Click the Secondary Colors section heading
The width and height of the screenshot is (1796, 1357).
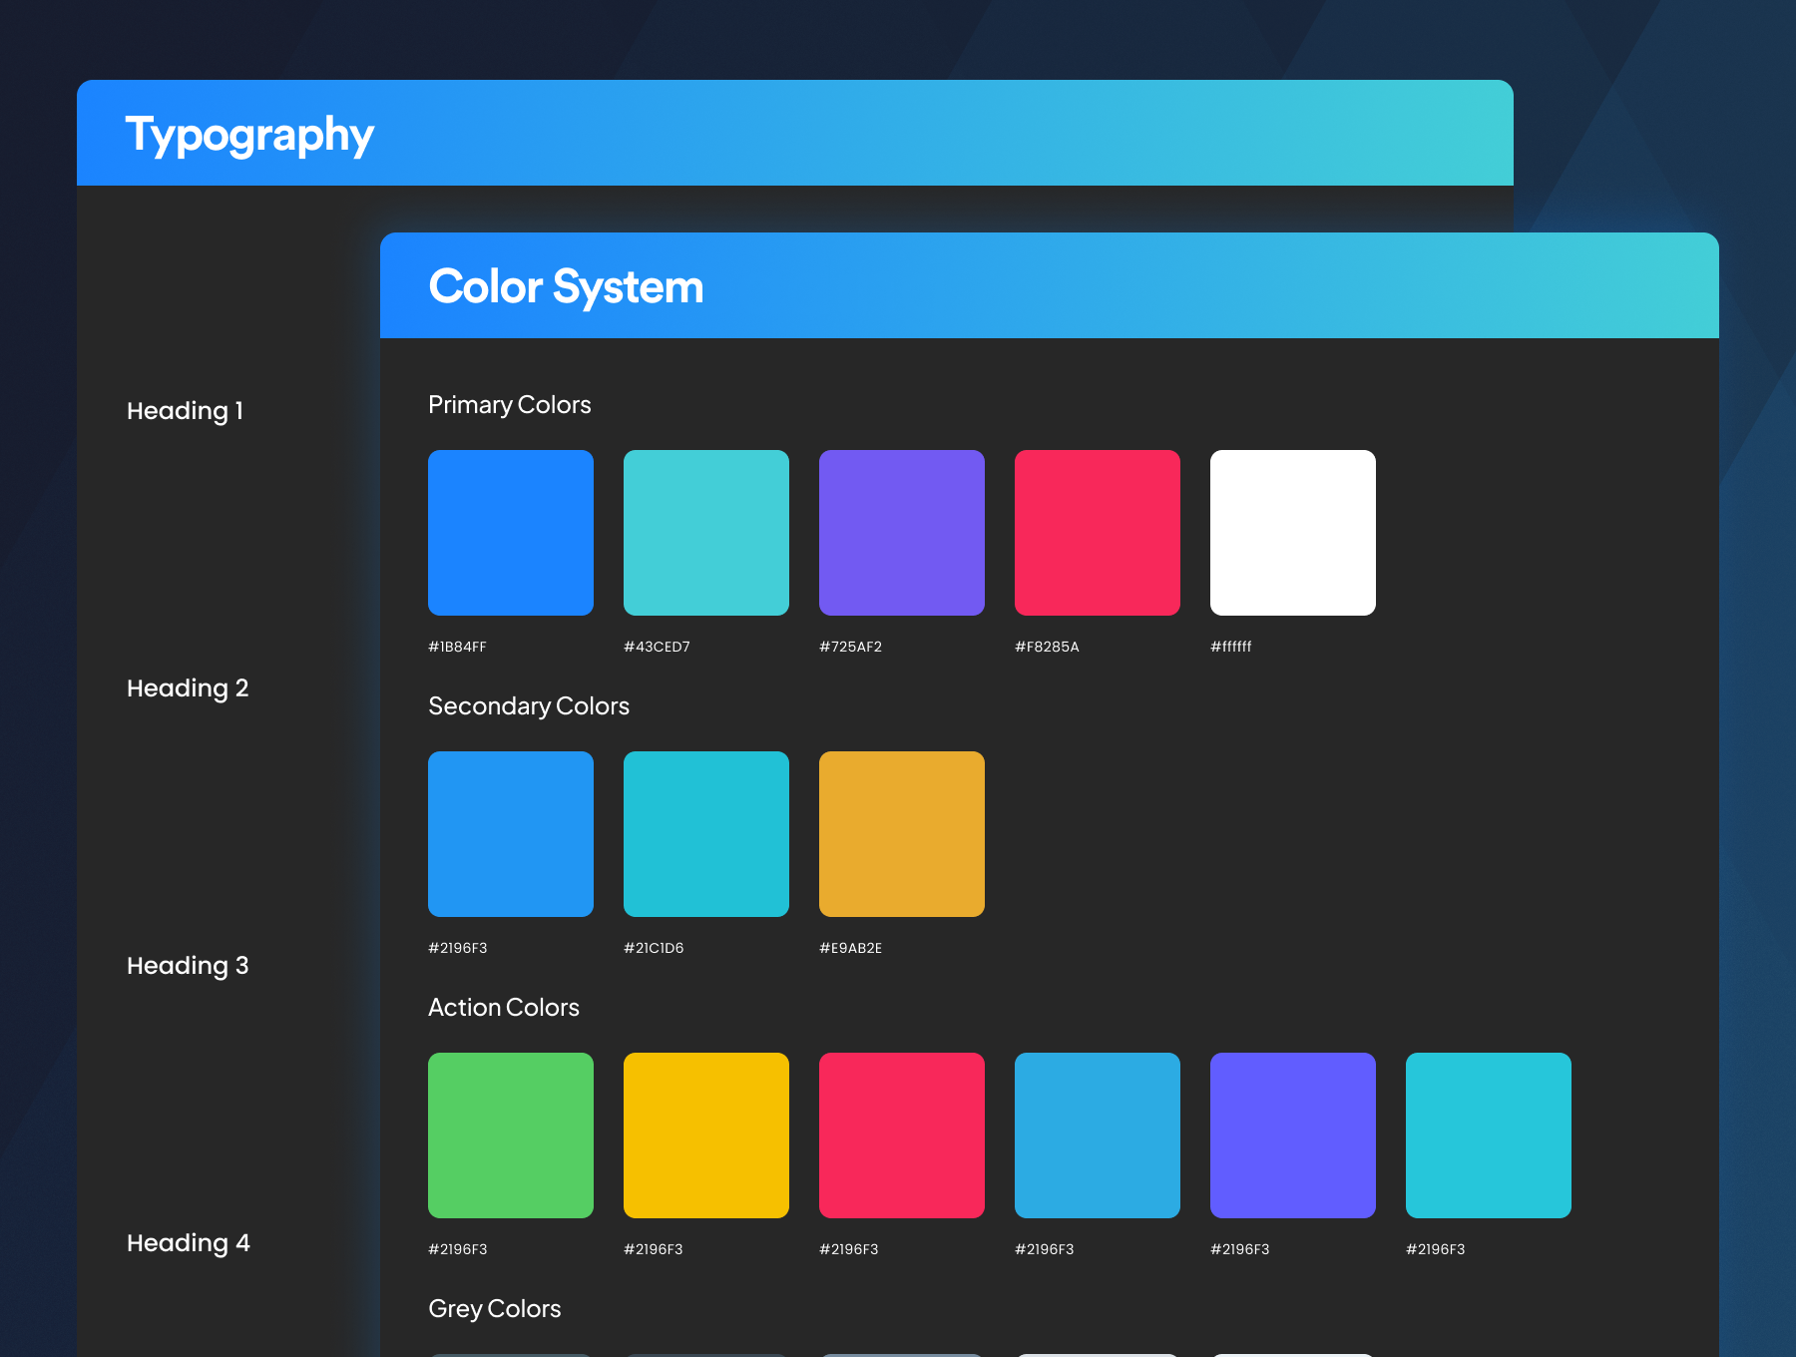pos(529,706)
